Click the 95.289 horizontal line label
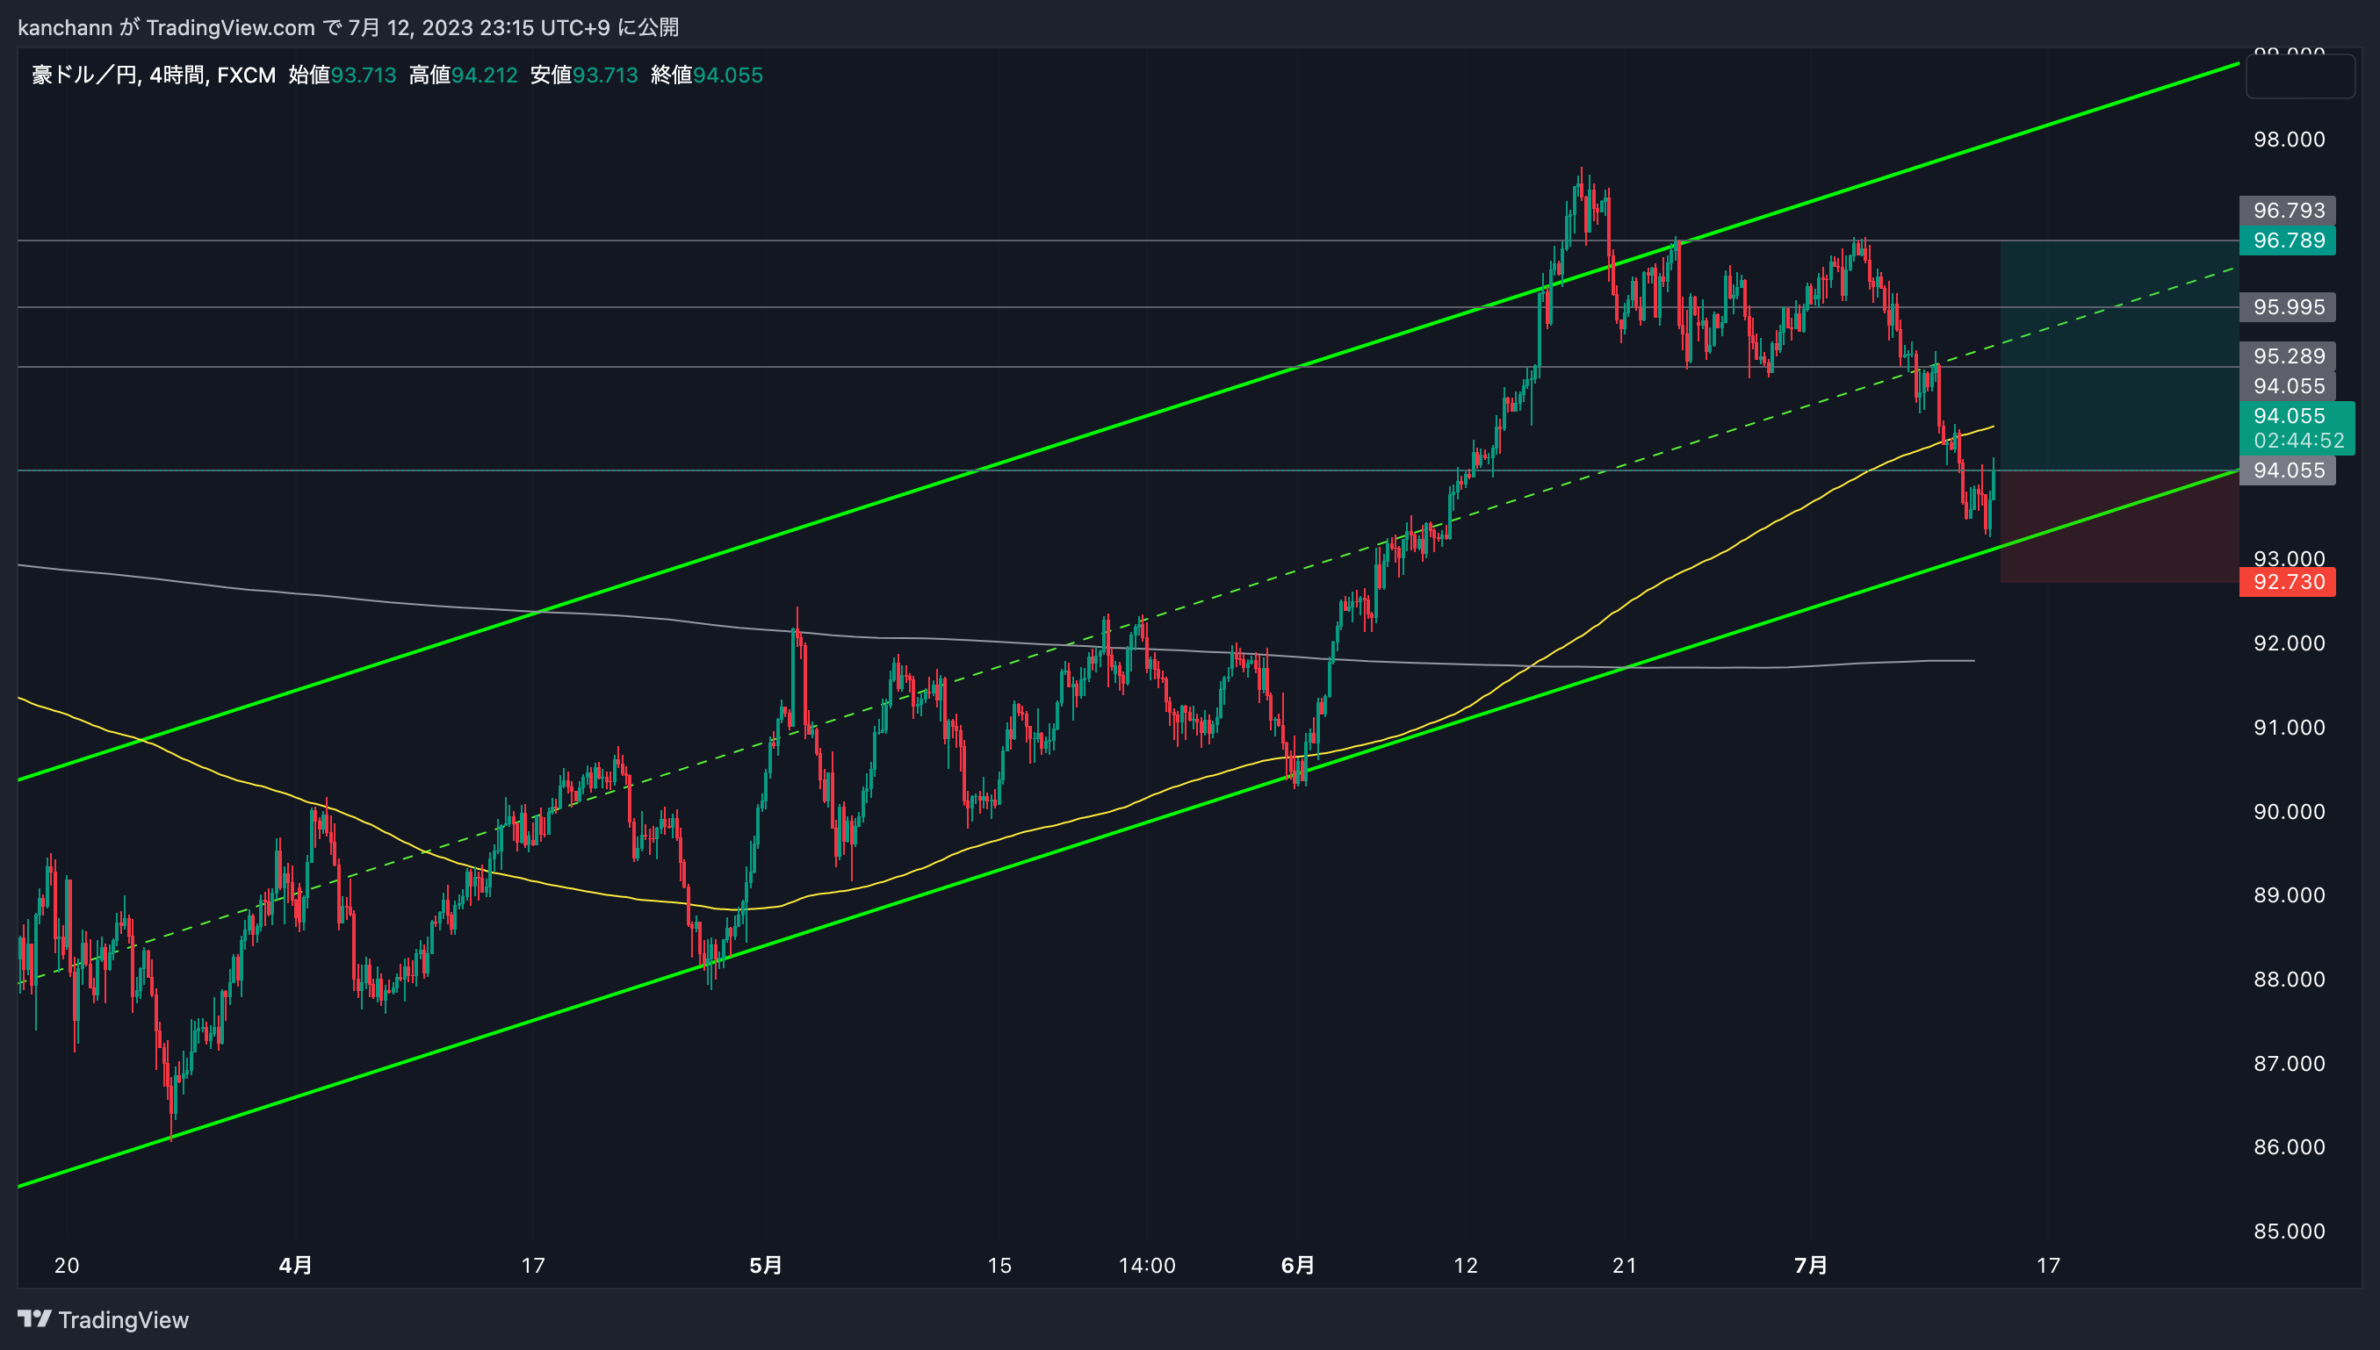 [x=2287, y=356]
